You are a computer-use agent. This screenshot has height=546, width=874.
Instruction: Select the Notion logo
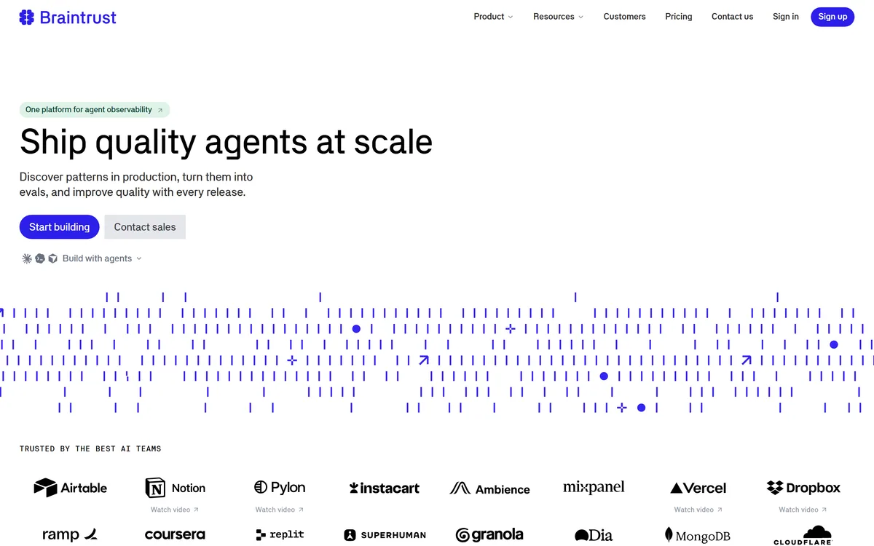[175, 488]
